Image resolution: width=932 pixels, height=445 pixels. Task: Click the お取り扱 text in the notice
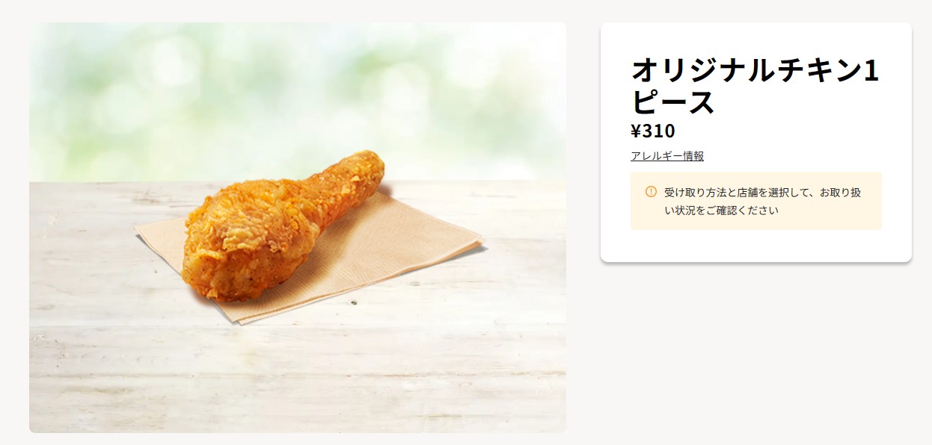click(x=840, y=193)
